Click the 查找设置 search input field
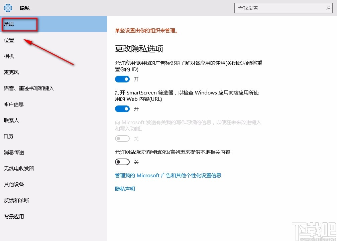Image resolution: width=337 pixels, height=241 pixels. [x=281, y=8]
